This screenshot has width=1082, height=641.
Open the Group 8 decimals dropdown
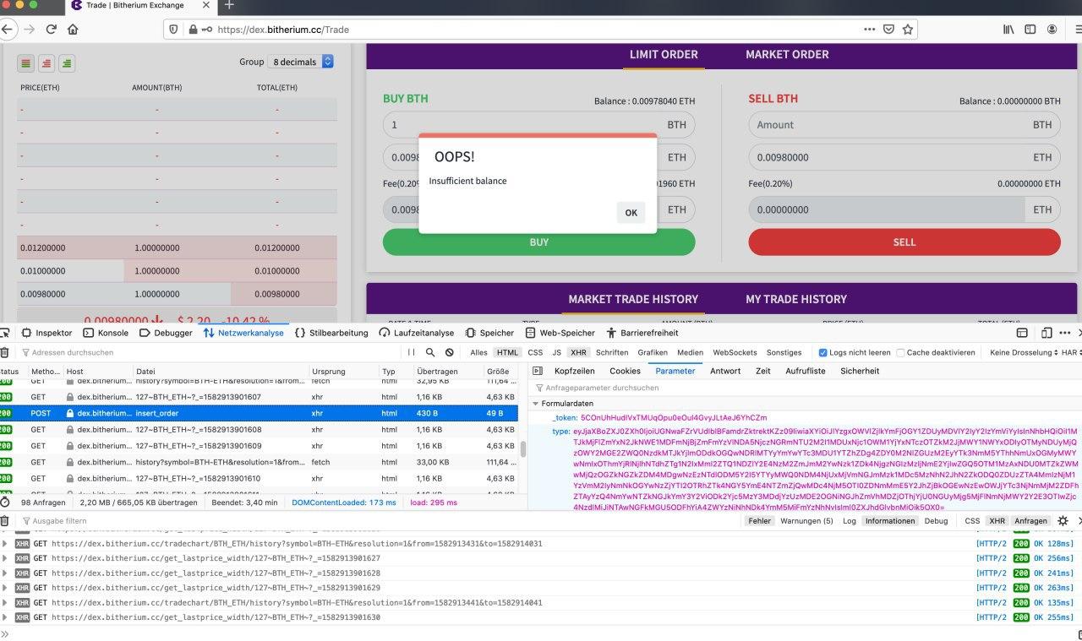point(300,62)
